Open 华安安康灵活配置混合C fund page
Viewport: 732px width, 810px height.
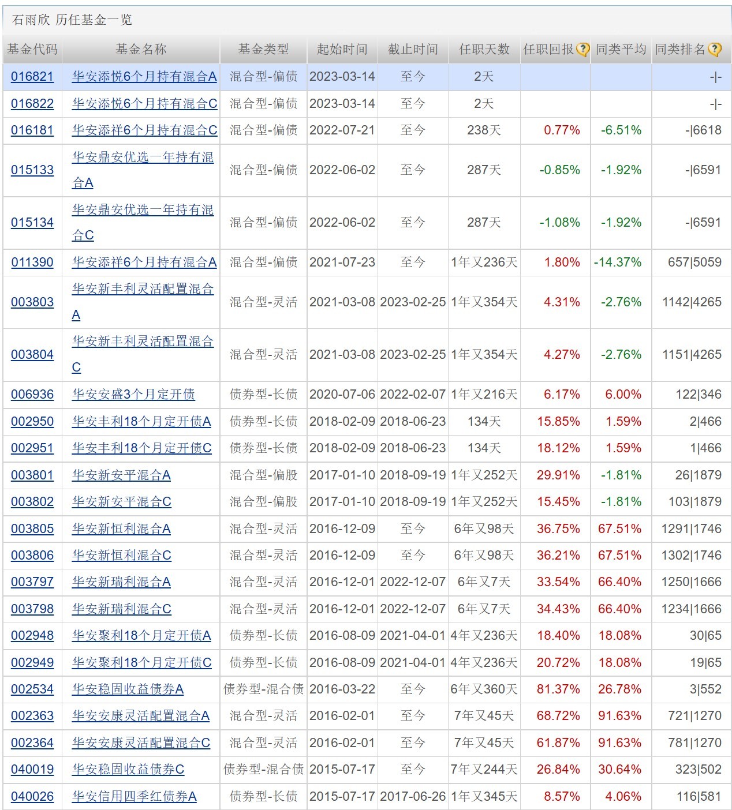141,743
